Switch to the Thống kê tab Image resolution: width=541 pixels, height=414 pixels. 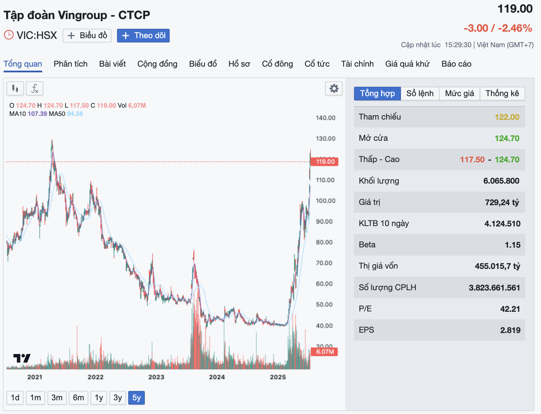click(x=502, y=94)
